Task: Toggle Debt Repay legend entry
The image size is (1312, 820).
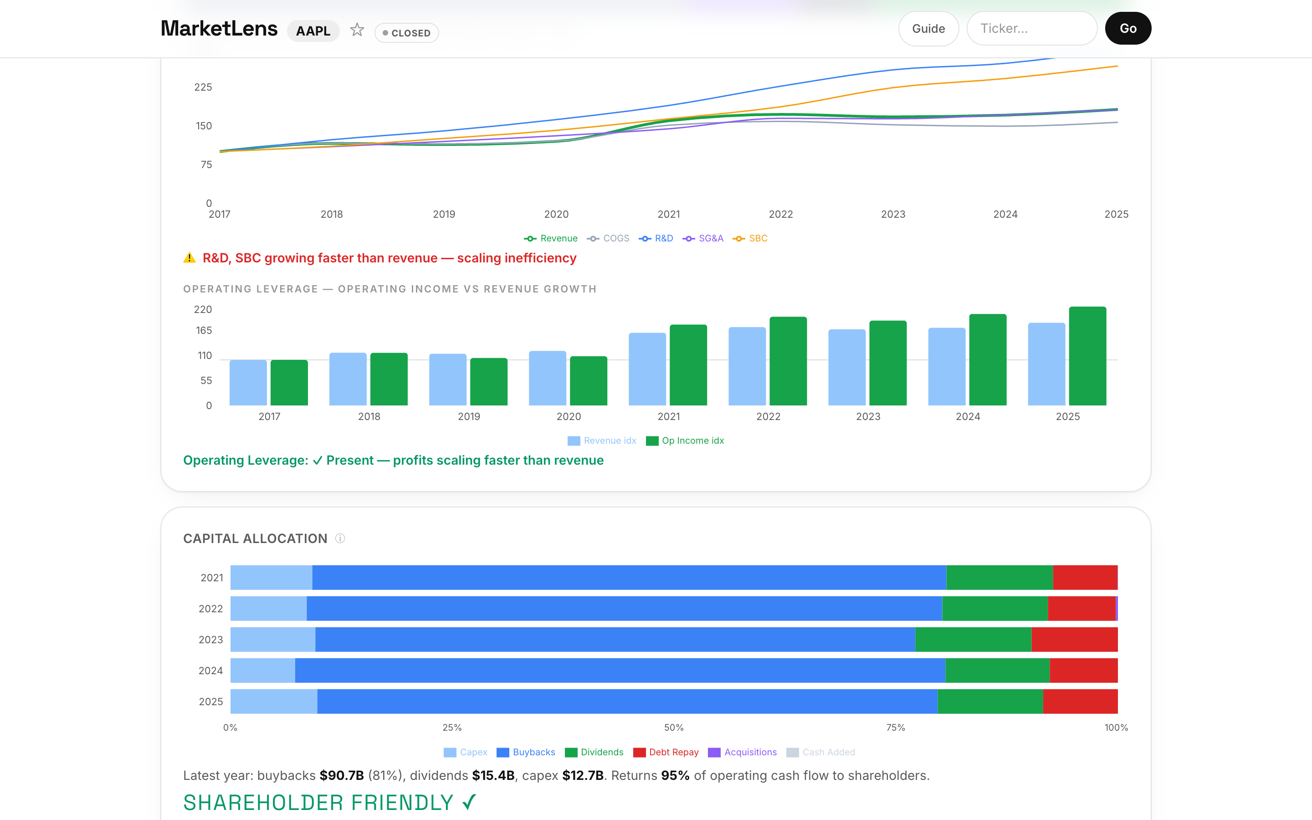Action: coord(666,752)
